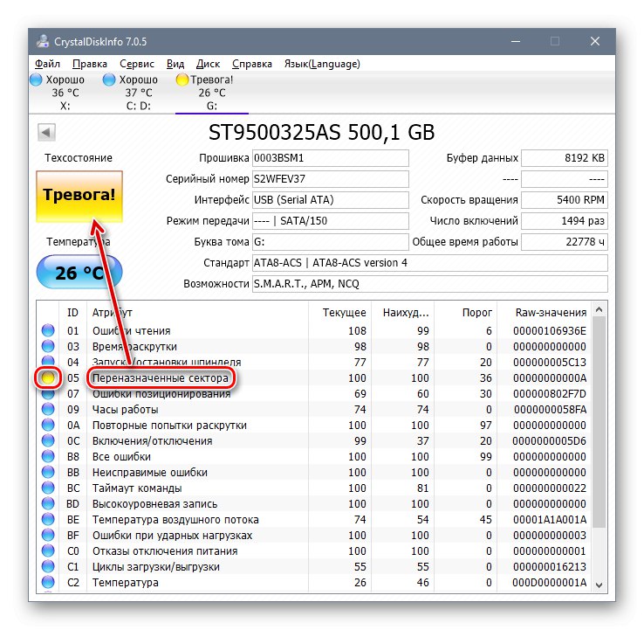Click the Возможности field S.M.A.R.T., APM, NCQ

coord(429,284)
